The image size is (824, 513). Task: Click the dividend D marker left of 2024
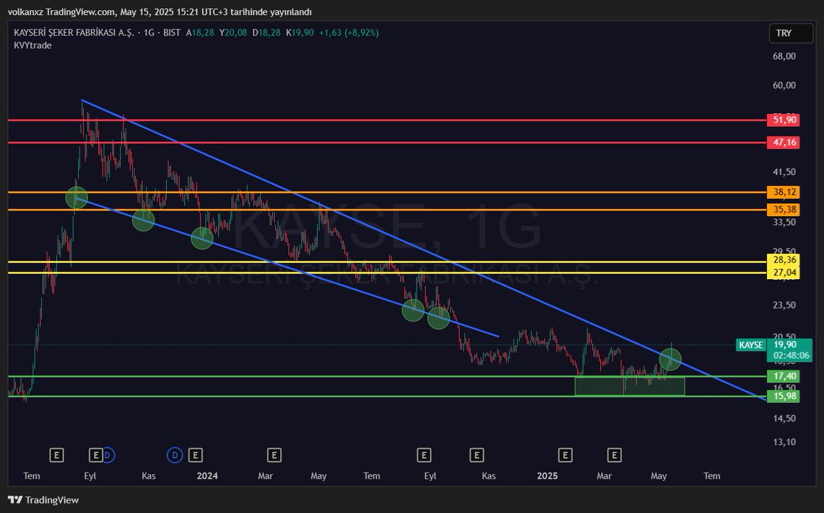click(174, 454)
